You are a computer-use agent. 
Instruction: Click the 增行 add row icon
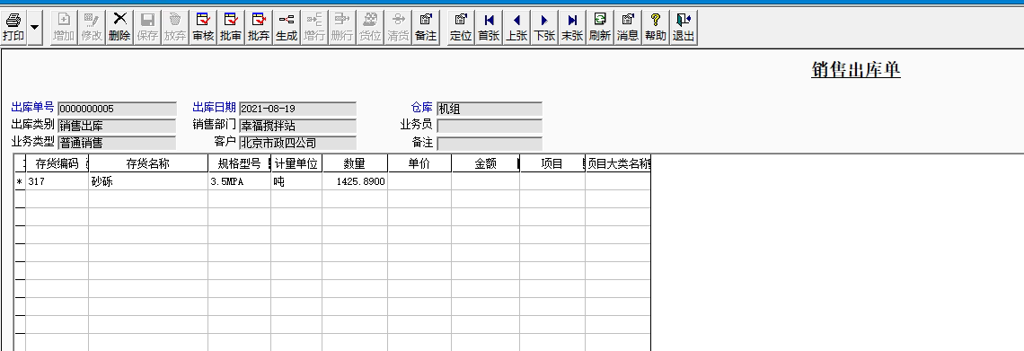pos(314,28)
